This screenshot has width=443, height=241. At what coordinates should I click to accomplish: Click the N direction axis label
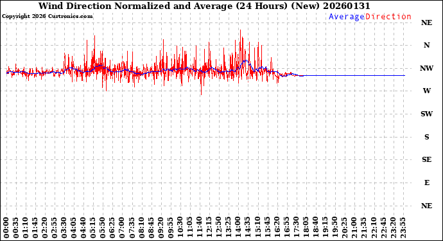426,45
